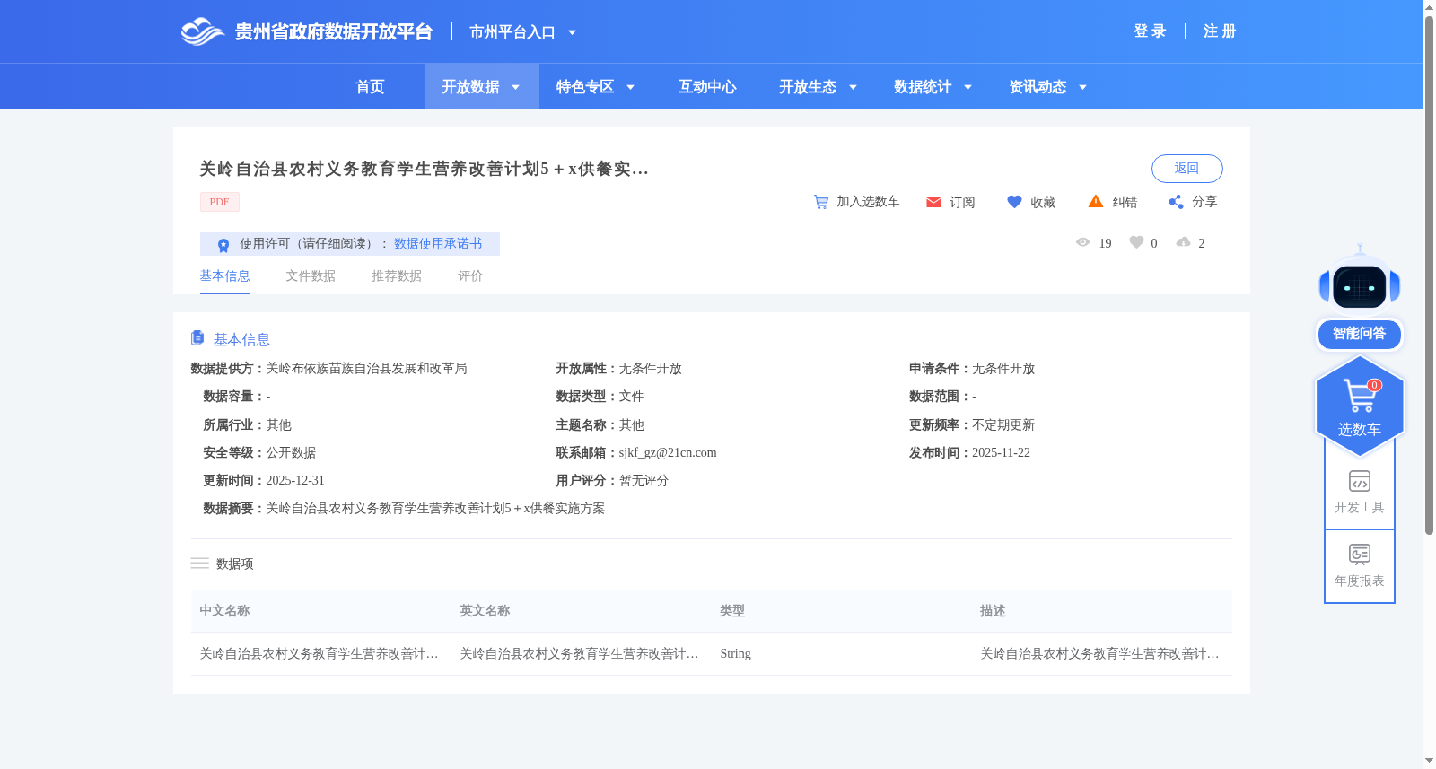Click the add-to-cart shopping cart icon
The width and height of the screenshot is (1436, 769).
[x=821, y=202]
